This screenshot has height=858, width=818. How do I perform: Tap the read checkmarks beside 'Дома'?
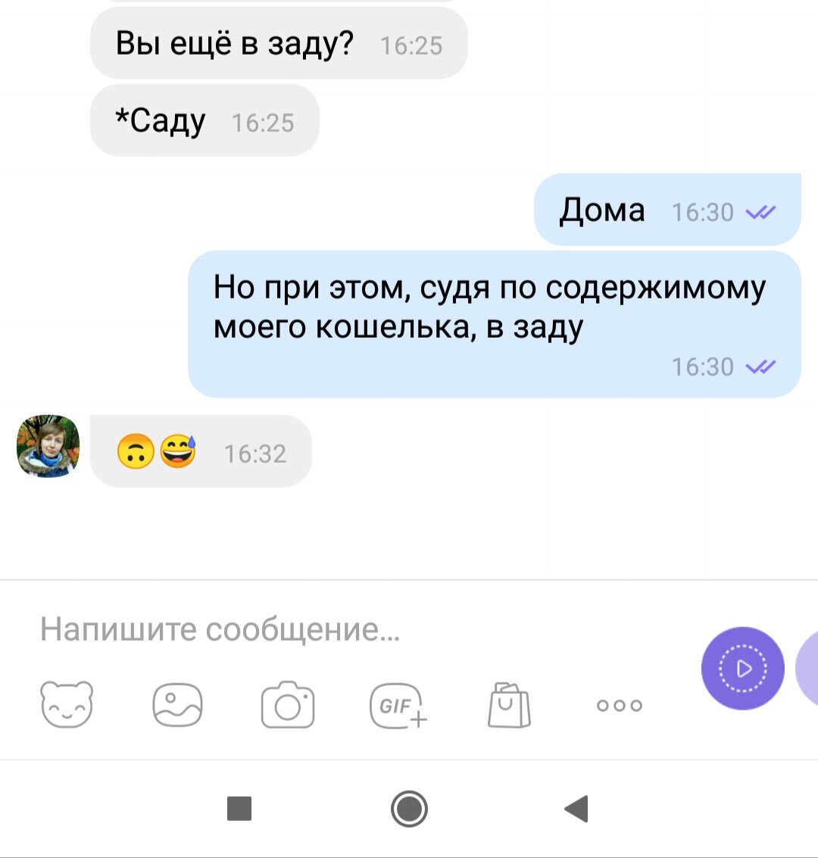tap(761, 212)
